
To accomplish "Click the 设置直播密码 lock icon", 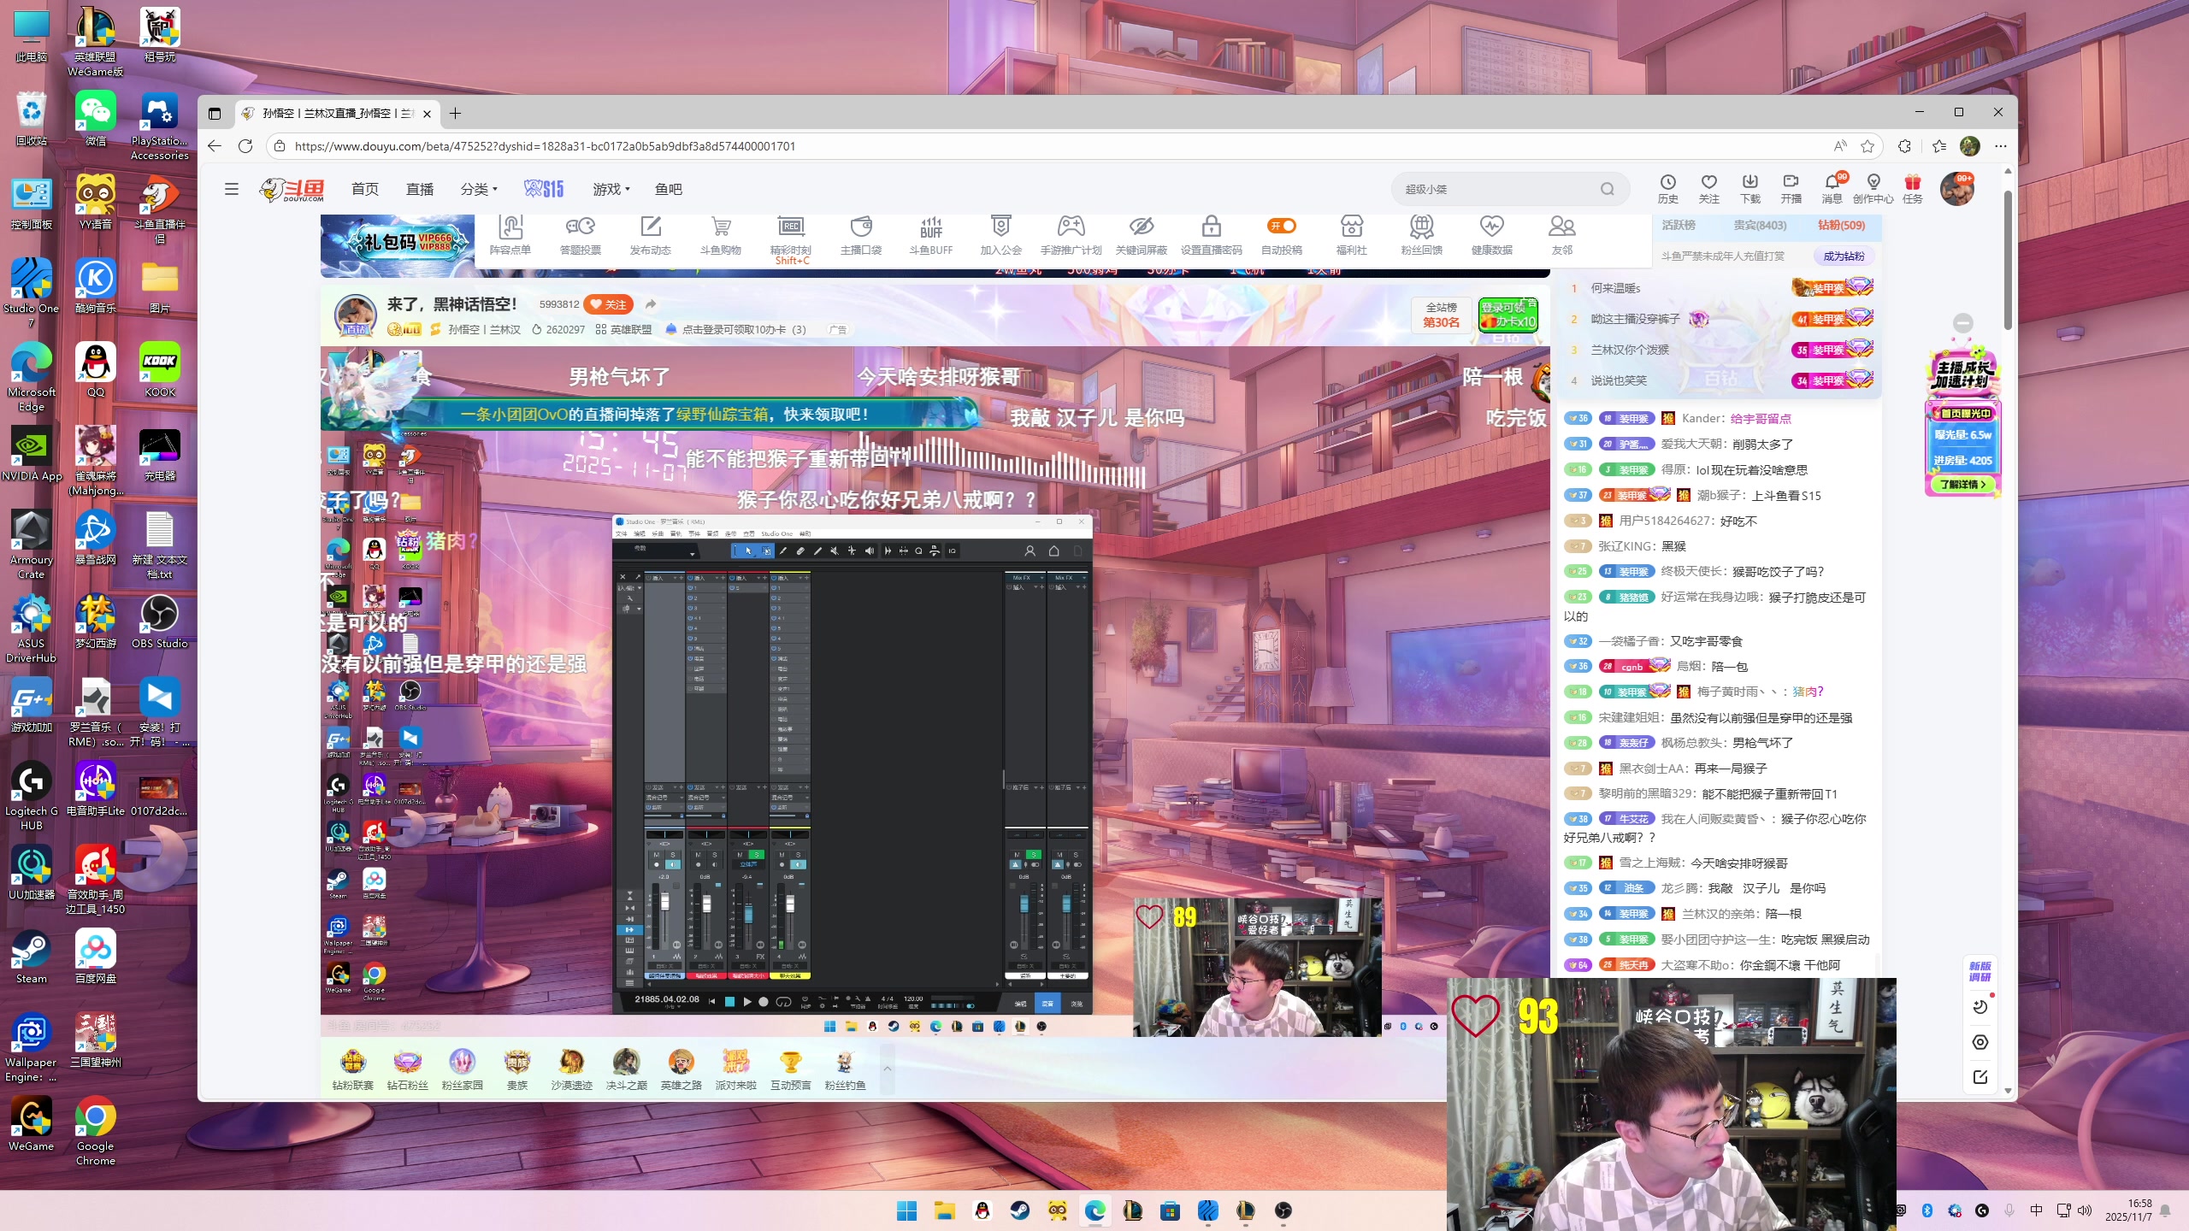I will tap(1211, 227).
